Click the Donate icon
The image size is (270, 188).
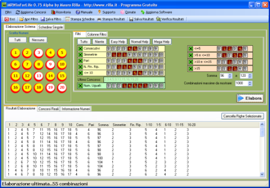click(122, 12)
